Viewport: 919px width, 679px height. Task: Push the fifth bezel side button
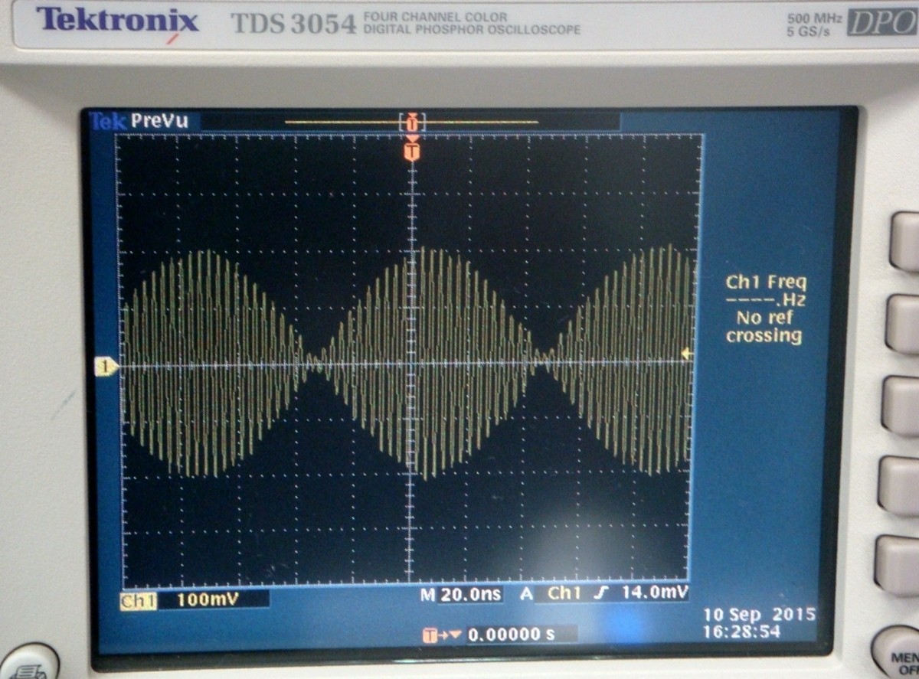point(898,566)
